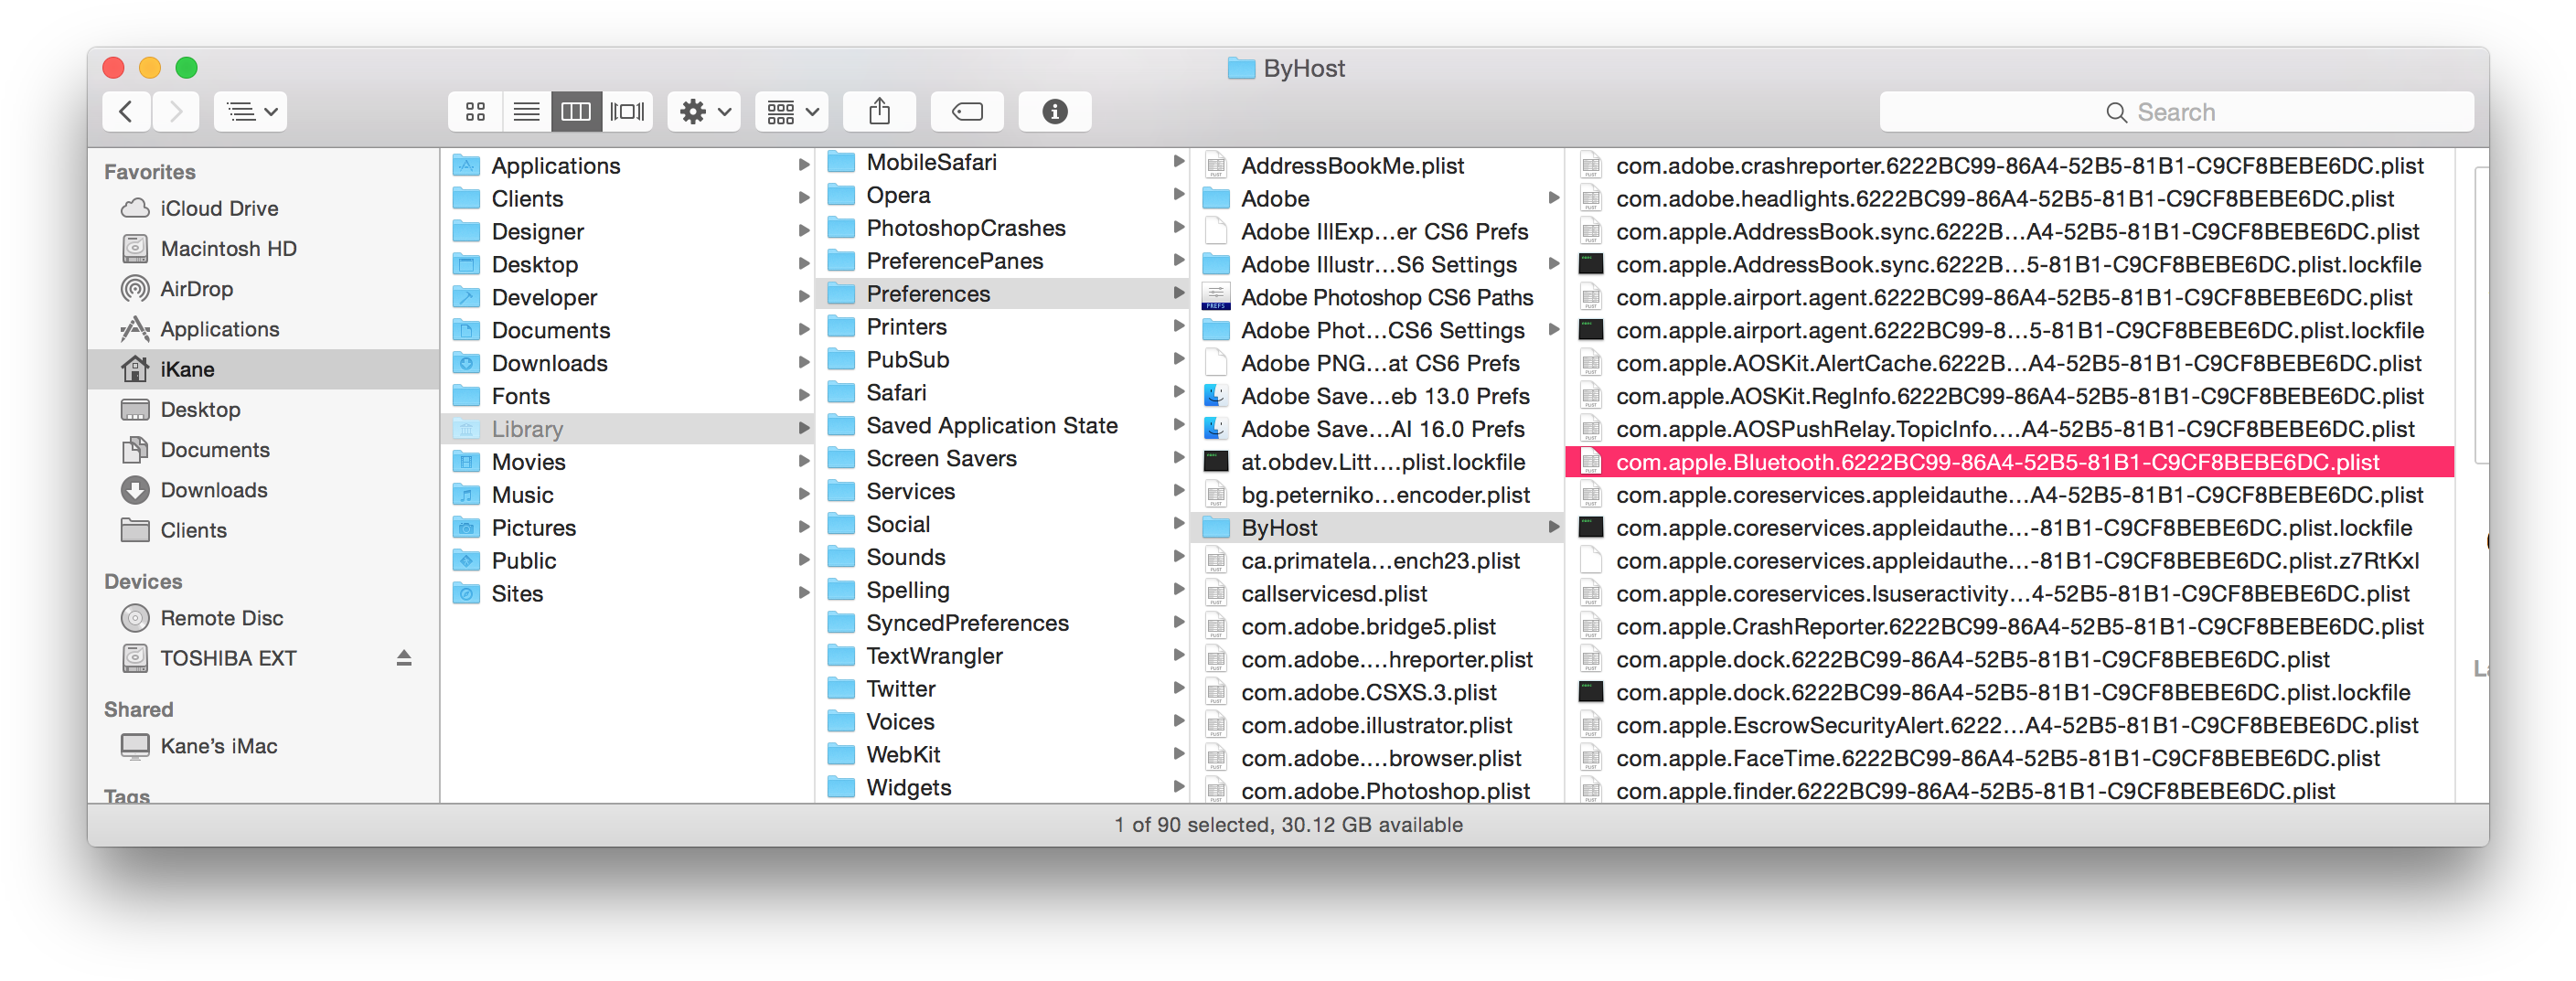The image size is (2576, 981).
Task: Select the PhotoshopCrashes folder
Action: pyautogui.click(x=1003, y=228)
